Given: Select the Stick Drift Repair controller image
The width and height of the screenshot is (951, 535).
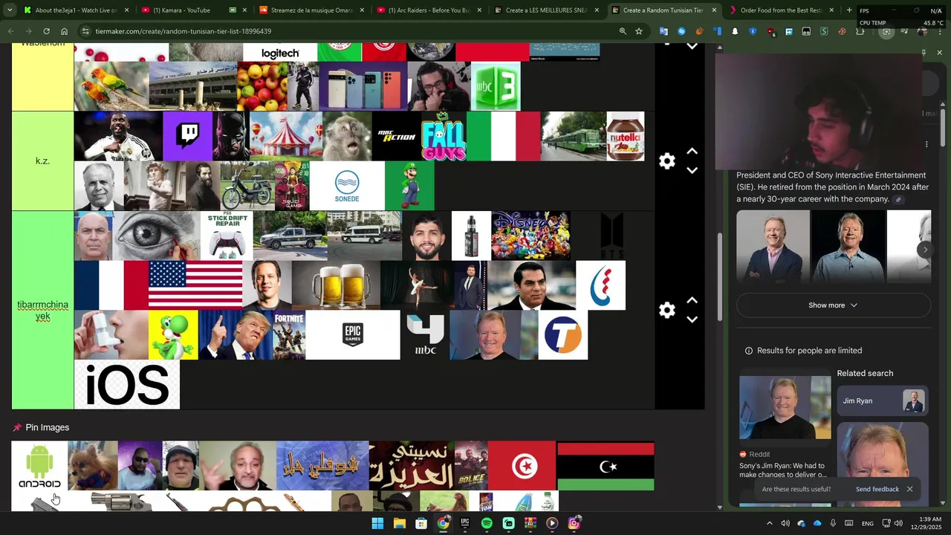Looking at the screenshot, I should (227, 236).
